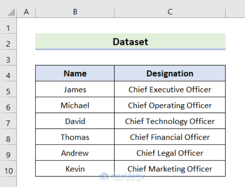Select row 9 header

(x=8, y=153)
